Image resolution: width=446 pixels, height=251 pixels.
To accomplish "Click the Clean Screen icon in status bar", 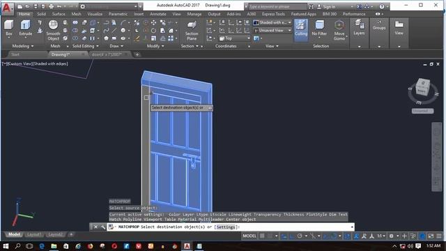I will pyautogui.click(x=431, y=236).
